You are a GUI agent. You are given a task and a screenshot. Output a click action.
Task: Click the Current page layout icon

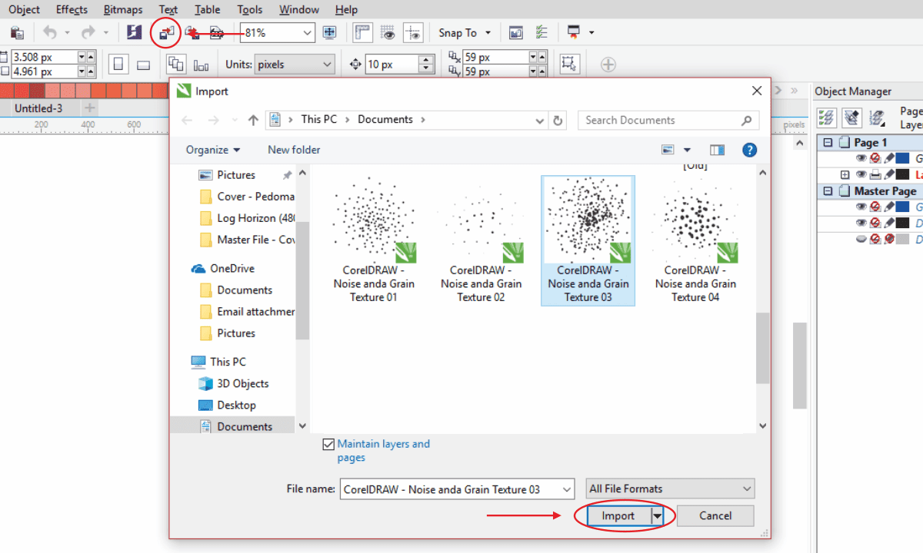[202, 65]
